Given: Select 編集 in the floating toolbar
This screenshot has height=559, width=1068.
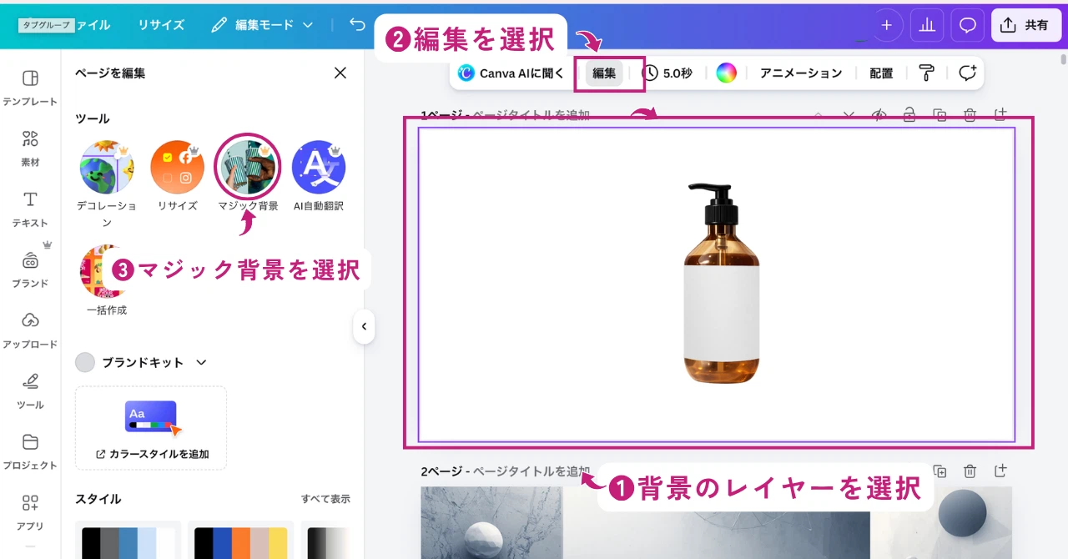Looking at the screenshot, I should 604,73.
